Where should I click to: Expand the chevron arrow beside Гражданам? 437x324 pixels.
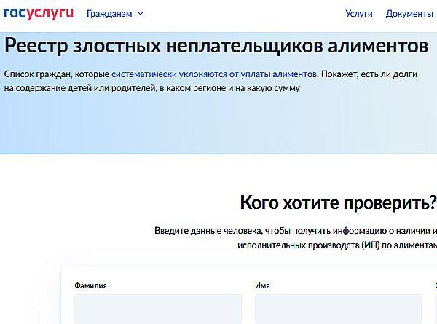[x=141, y=13]
